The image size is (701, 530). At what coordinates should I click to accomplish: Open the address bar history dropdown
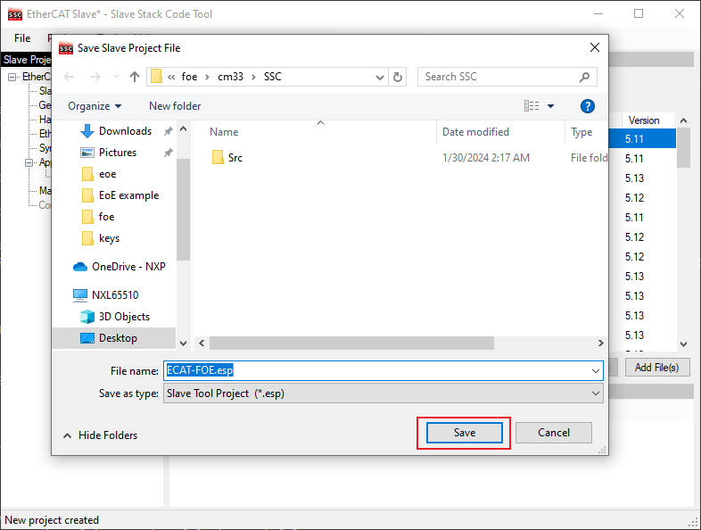pos(379,77)
